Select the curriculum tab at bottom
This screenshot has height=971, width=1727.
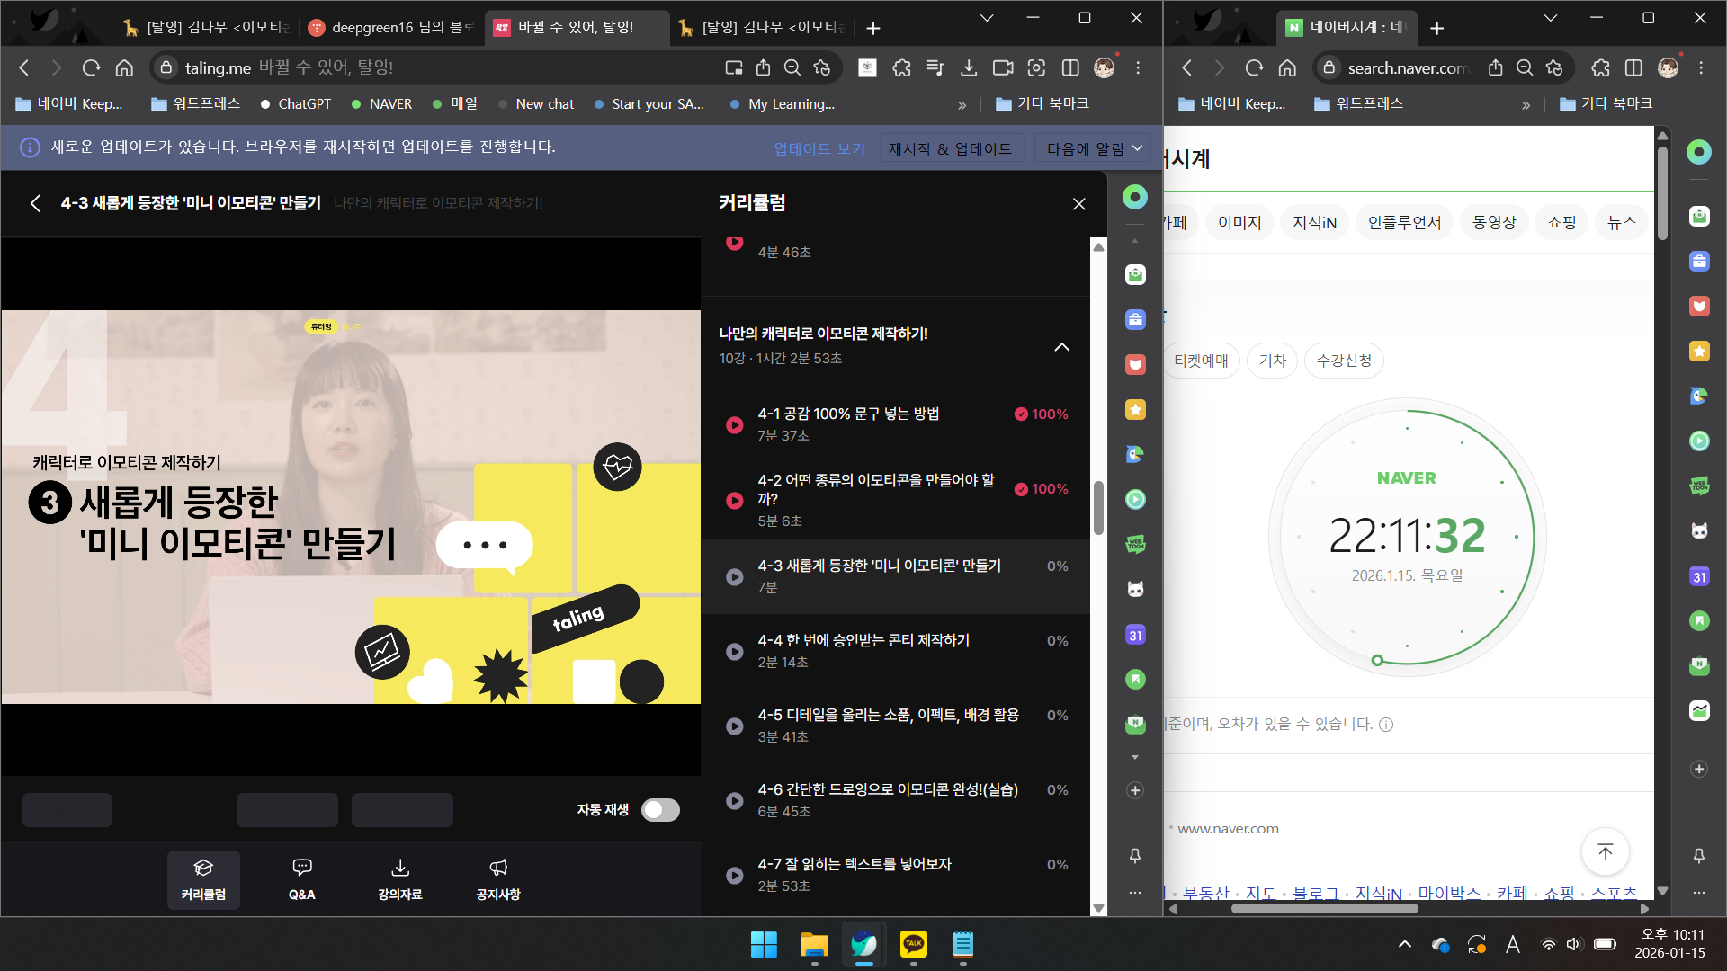click(203, 878)
